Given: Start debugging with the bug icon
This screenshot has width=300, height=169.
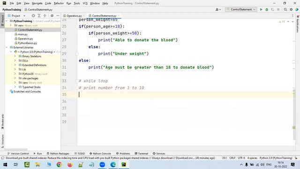Looking at the screenshot, I should point(267,9).
